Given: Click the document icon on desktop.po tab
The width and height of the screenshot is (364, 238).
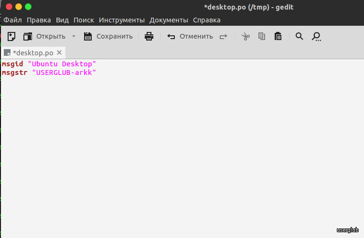Looking at the screenshot, I should point(7,52).
